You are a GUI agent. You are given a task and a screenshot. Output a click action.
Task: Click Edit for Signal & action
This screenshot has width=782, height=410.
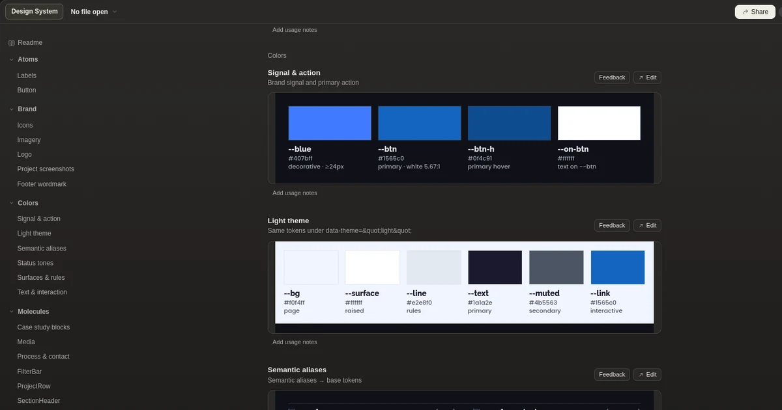tap(647, 77)
